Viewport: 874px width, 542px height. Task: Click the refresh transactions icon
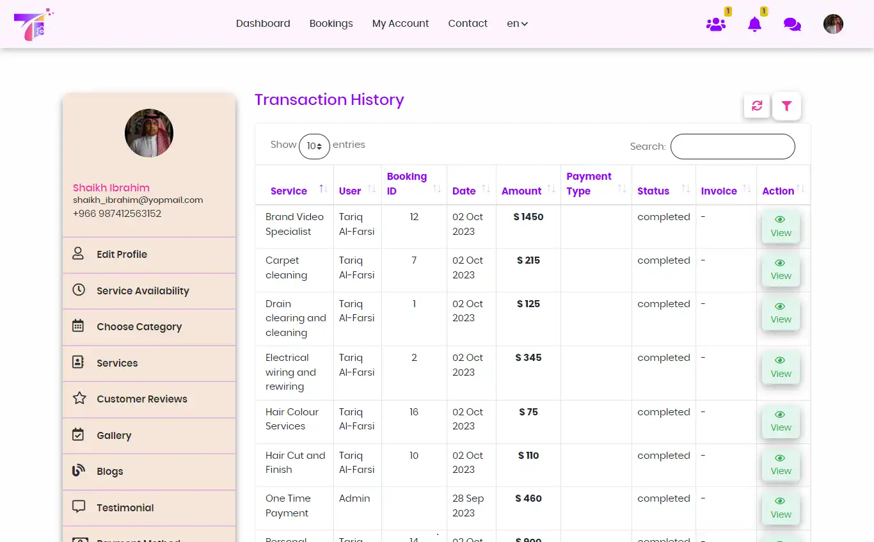(757, 106)
